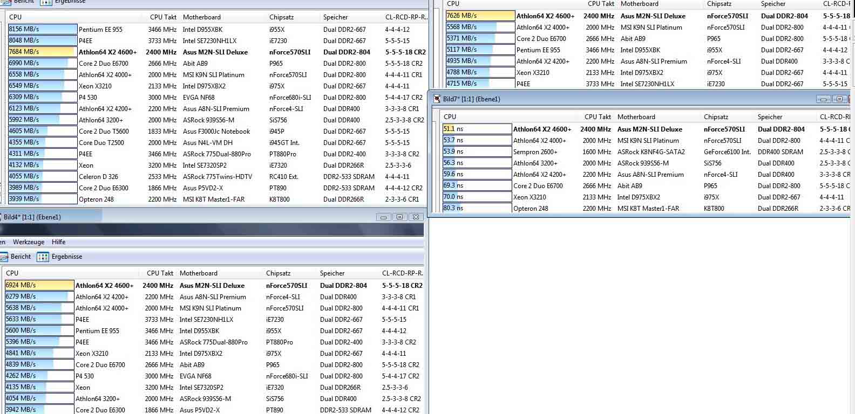Click the Ergebnisse icon in Bild4 window
Image resolution: width=855 pixels, height=414 pixels.
click(43, 257)
